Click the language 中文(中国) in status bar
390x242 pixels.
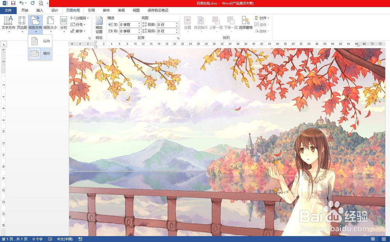pyautogui.click(x=65, y=239)
